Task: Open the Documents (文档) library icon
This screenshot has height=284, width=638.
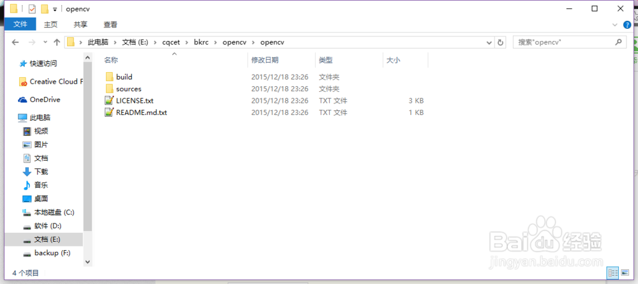Action: 27,158
